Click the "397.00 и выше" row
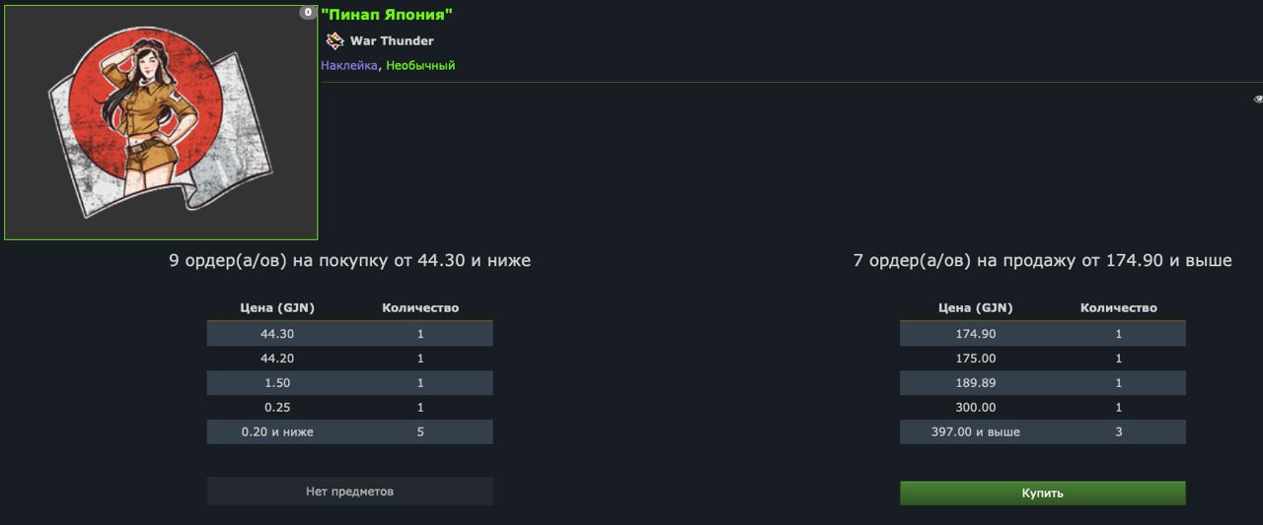The image size is (1263, 525). pos(1042,431)
